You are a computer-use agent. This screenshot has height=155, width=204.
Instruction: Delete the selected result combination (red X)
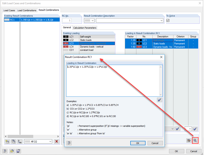(57, 142)
